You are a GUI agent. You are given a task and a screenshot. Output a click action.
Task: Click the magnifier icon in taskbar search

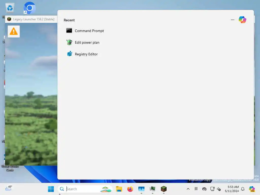[62, 189]
